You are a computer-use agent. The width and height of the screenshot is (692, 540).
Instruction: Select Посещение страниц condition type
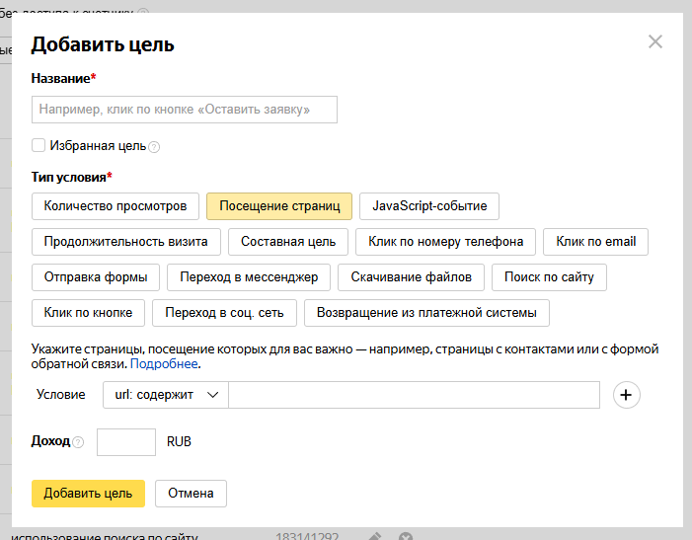point(279,206)
